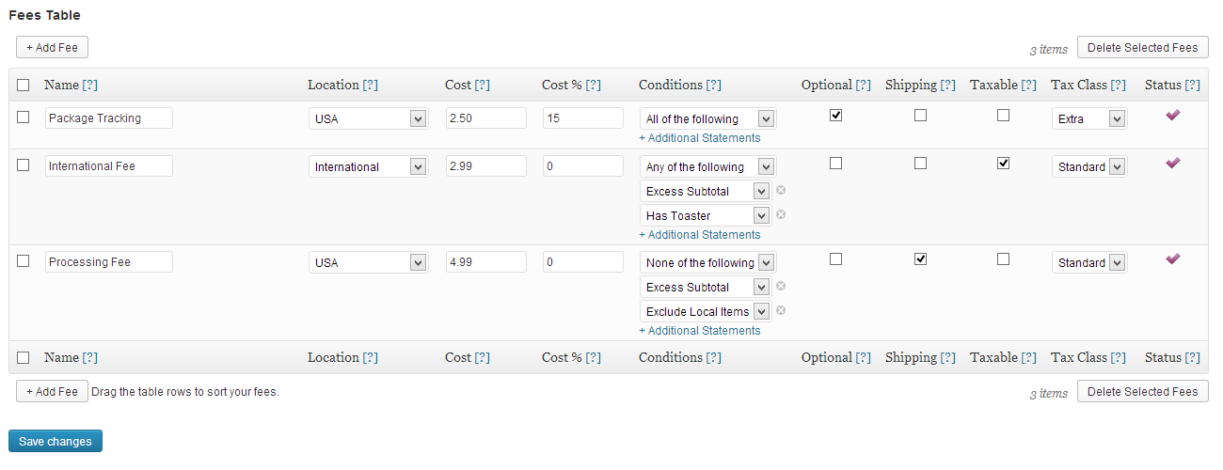Click the Processing Fee status checkmark icon
Screen dimensions: 1223x470
tap(1172, 258)
